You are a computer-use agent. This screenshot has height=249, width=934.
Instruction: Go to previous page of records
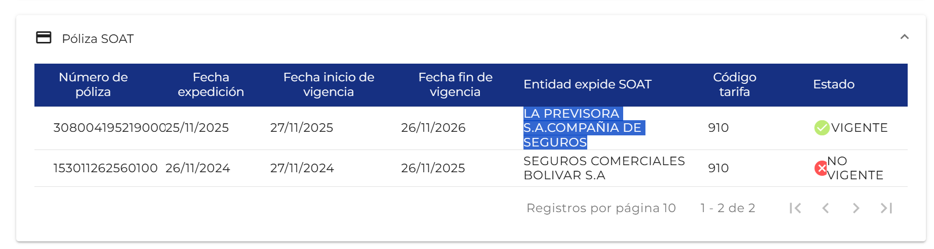[x=826, y=208]
